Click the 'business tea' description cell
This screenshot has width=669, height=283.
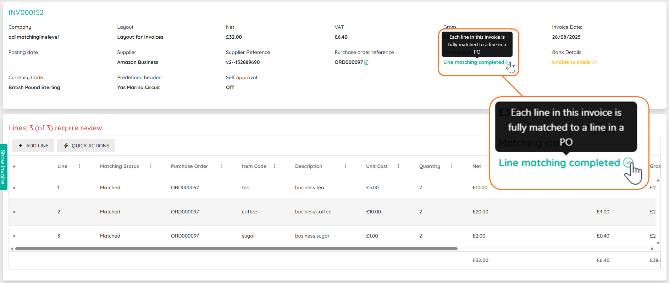pos(309,187)
